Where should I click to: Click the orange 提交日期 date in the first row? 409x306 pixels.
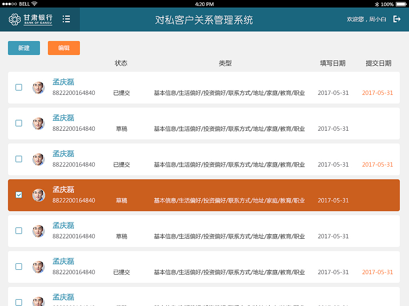(377, 93)
